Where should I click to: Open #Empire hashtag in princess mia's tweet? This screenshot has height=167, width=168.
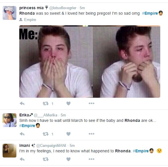click(x=150, y=13)
